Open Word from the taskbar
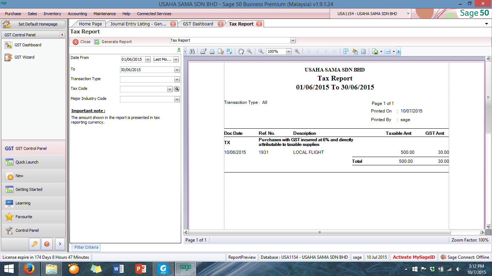 (x=118, y=268)
